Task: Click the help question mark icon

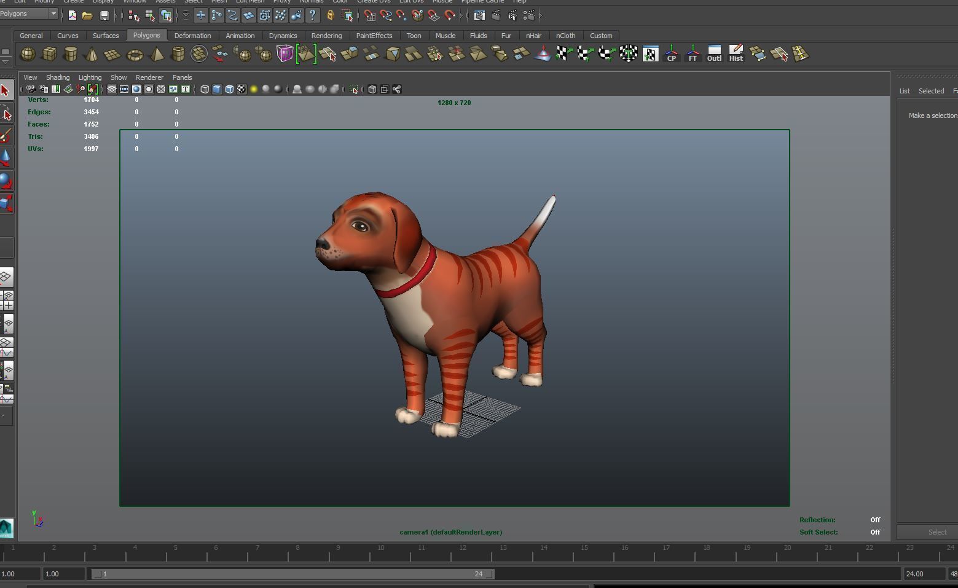Action: [312, 15]
